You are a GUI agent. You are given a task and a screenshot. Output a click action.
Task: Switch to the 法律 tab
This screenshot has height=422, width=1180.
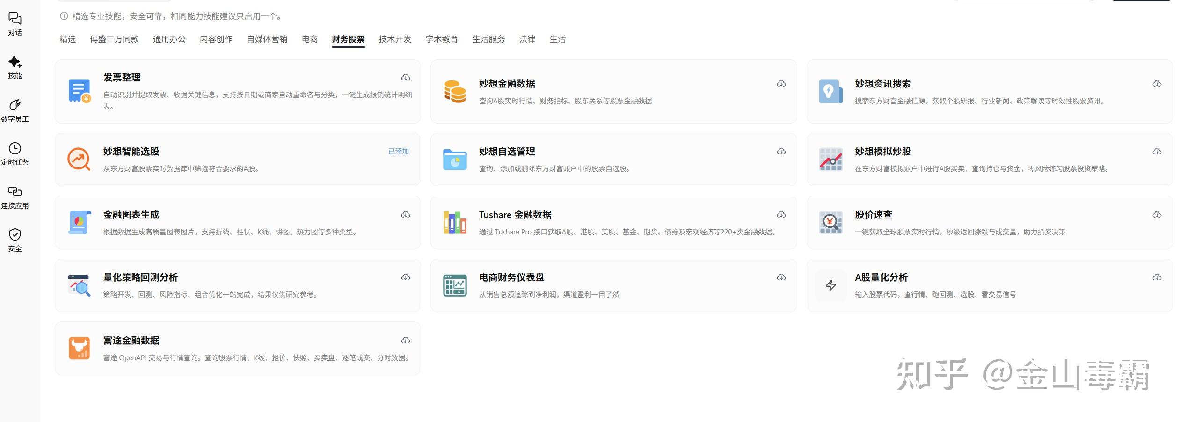click(527, 39)
